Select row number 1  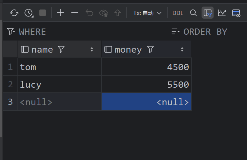(11, 66)
